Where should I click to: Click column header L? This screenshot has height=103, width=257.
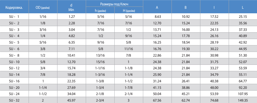[243, 8]
